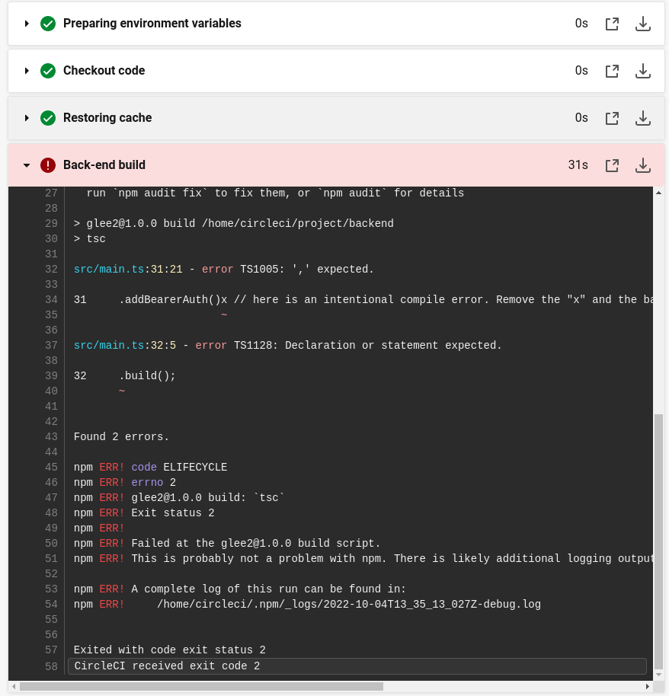Expand the Restoring cache step
Screen dimensions: 669x696
[27, 118]
